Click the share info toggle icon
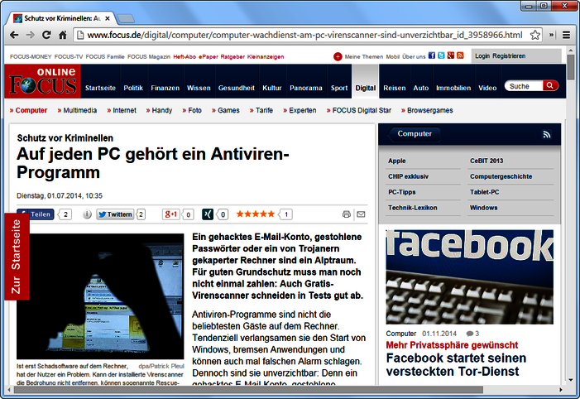This screenshot has width=580, height=399. (x=87, y=214)
